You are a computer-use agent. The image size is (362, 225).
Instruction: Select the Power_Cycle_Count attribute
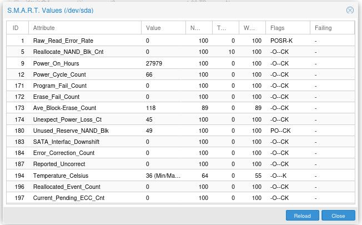tap(59, 74)
